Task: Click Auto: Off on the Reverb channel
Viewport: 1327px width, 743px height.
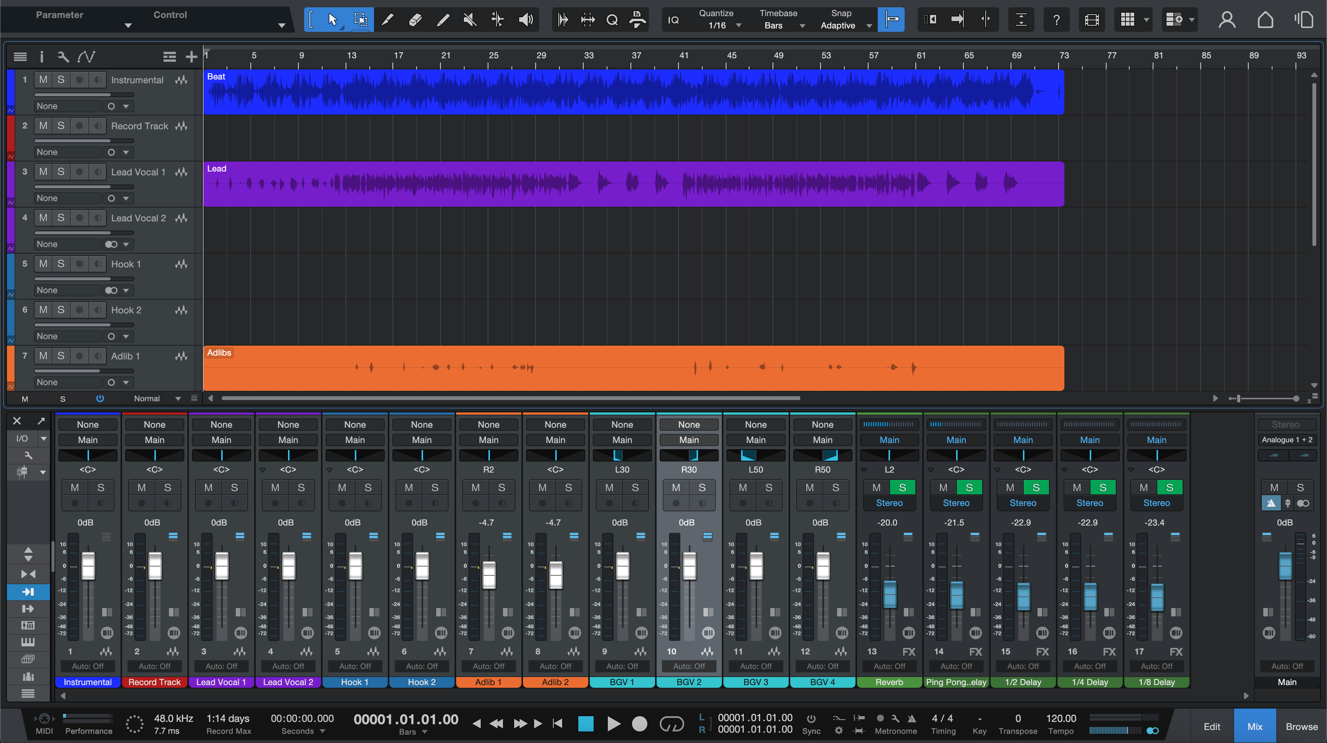Action: tap(889, 666)
